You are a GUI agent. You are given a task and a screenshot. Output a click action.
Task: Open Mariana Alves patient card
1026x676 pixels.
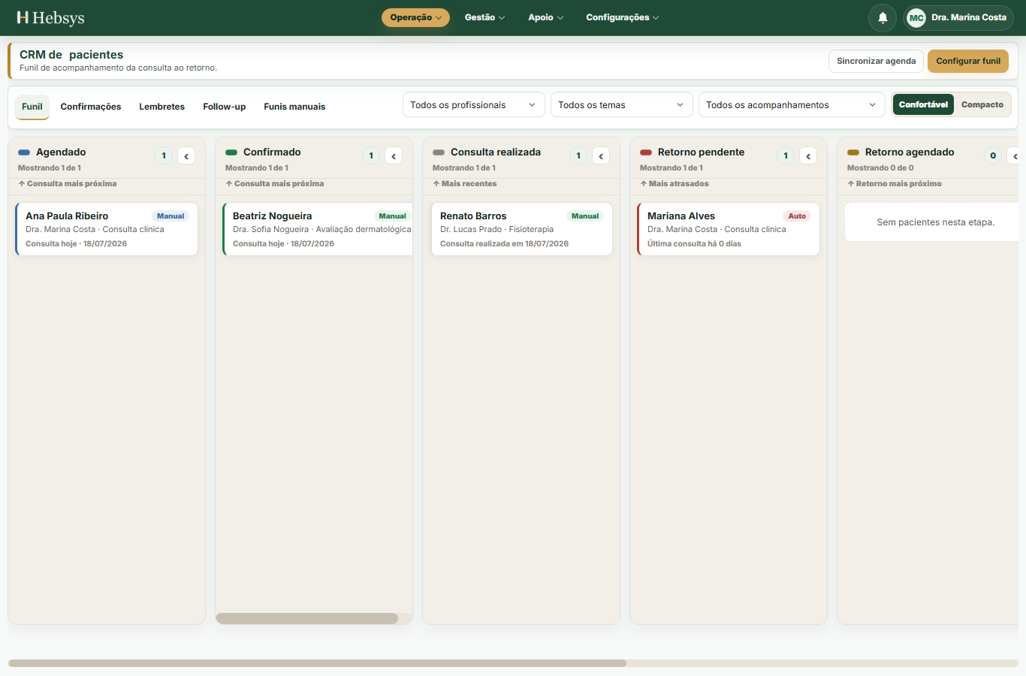coord(729,229)
